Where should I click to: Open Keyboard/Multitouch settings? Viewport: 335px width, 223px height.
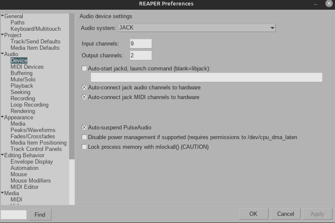coord(36,29)
